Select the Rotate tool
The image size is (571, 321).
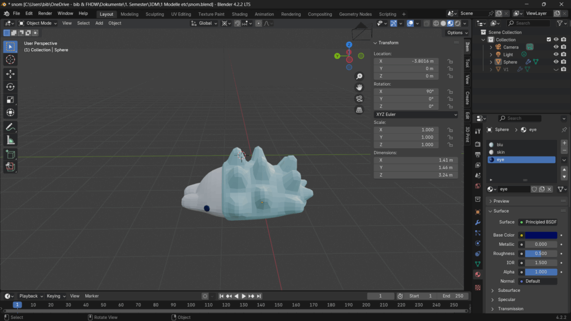coord(10,86)
